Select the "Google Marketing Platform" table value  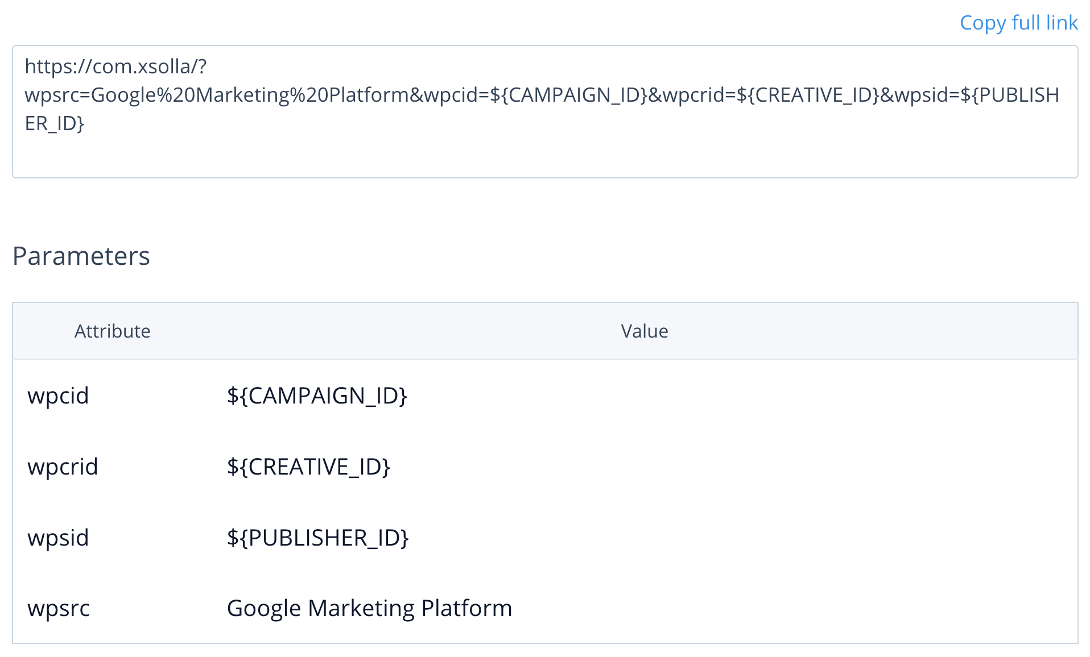pyautogui.click(x=369, y=608)
